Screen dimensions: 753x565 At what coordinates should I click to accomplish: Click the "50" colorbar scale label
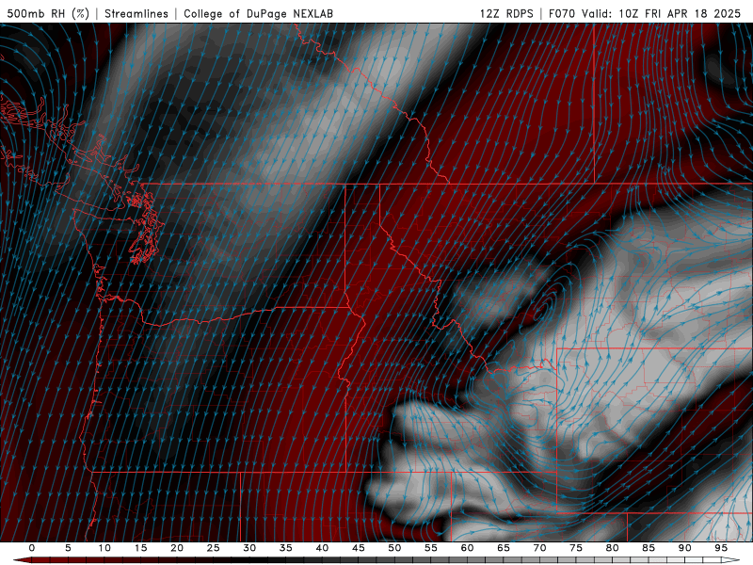[394, 548]
